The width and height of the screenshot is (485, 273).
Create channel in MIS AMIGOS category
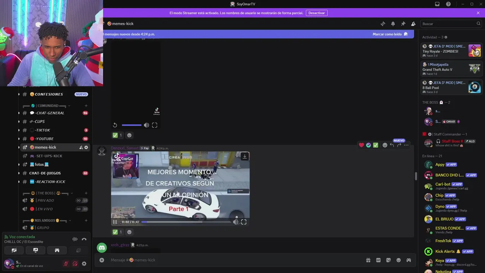coord(86,221)
